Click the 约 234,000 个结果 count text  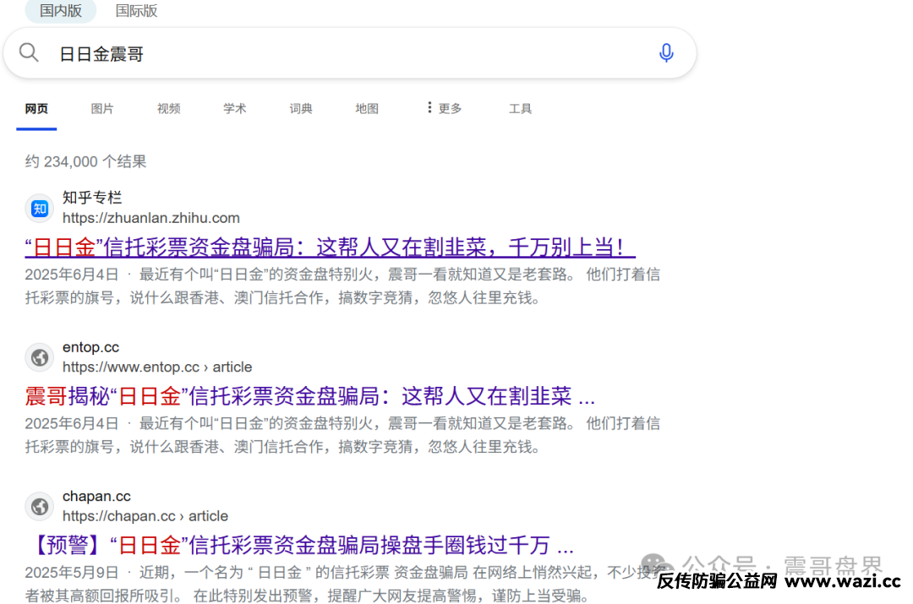click(85, 161)
